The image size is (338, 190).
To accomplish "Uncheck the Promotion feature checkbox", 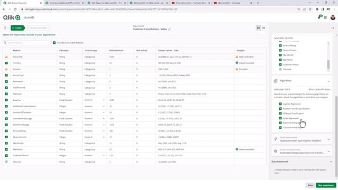I will coord(6,81).
